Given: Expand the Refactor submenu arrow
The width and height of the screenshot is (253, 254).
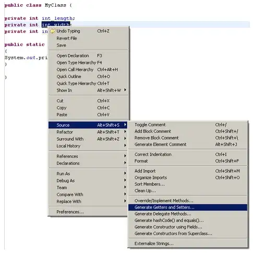Looking at the screenshot, I should pyautogui.click(x=125, y=132).
